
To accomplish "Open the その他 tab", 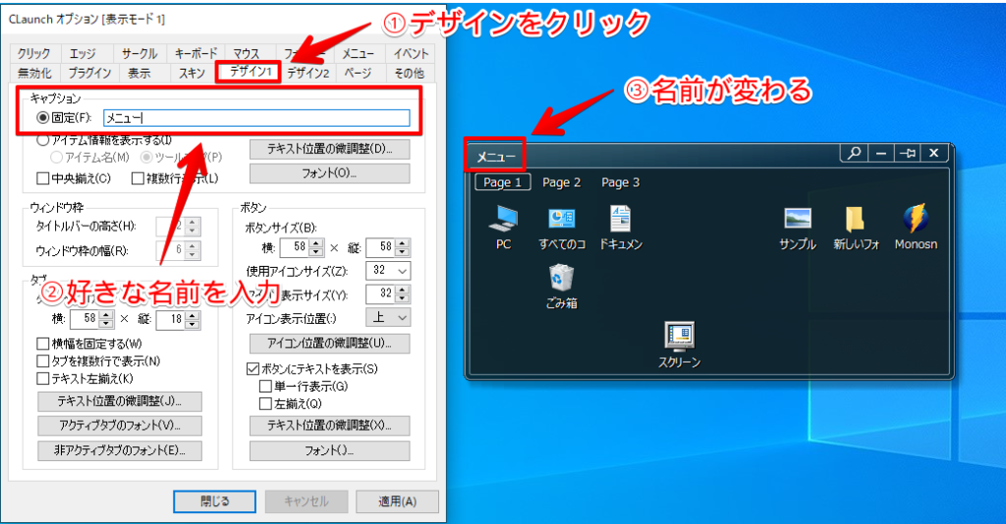I will (x=410, y=73).
